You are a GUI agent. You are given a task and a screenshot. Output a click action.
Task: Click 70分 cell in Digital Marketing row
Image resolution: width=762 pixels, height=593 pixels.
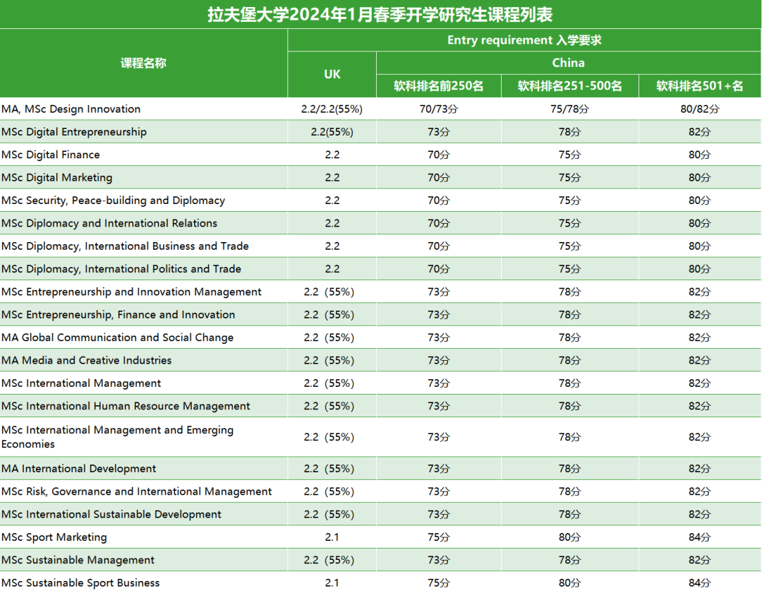pyautogui.click(x=438, y=177)
